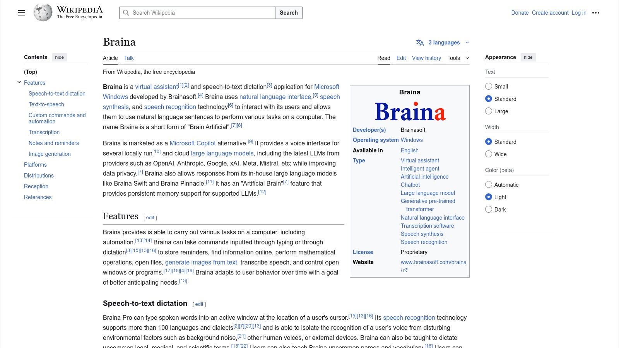Select the Read tab
Viewport: 619px width, 348px height.
click(384, 58)
